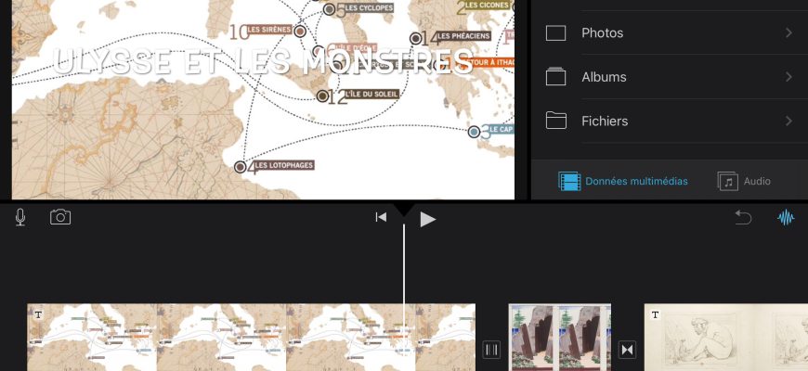Open the Albums row
Screen dimensions: 808x371
(670, 77)
